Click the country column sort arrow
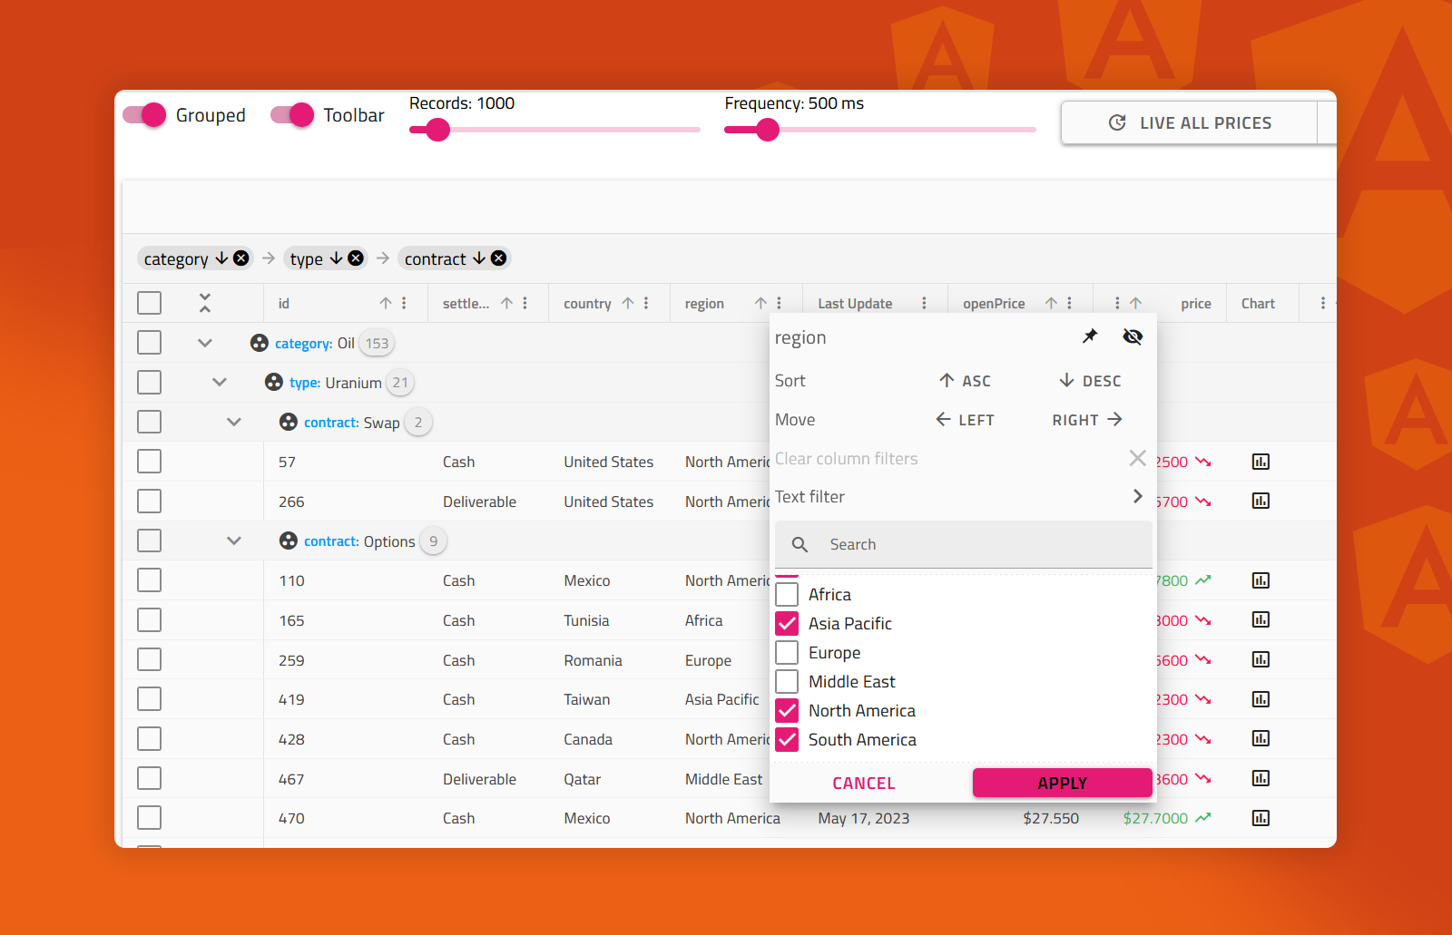1452x935 pixels. [628, 304]
